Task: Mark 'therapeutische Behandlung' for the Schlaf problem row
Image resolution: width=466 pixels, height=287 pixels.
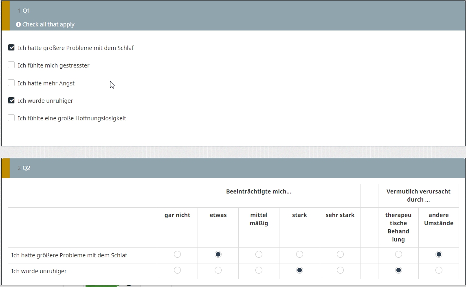Action: click(398, 254)
